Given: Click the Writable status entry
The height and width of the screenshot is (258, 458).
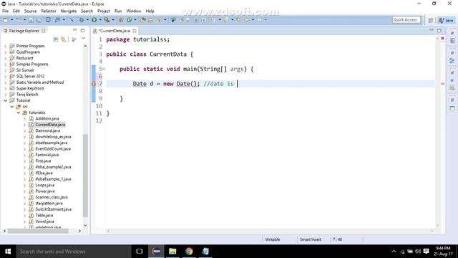Looking at the screenshot, I should [272, 239].
